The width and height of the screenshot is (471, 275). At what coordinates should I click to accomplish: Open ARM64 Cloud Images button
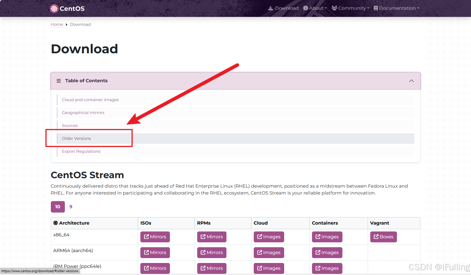coord(269,253)
